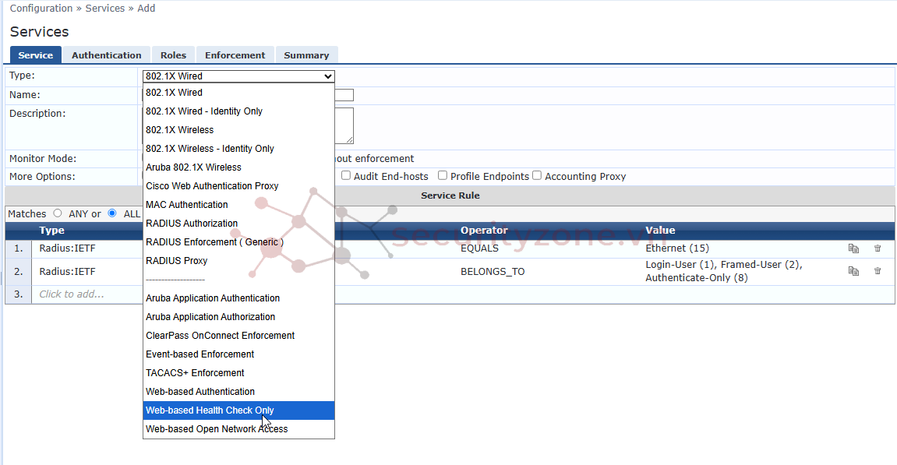Viewport: 897px width, 465px height.
Task: Collapse the Type dropdown showing 802.1X Wired
Action: (238, 76)
